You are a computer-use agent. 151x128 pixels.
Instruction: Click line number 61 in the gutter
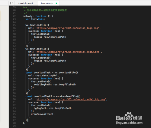14,72
